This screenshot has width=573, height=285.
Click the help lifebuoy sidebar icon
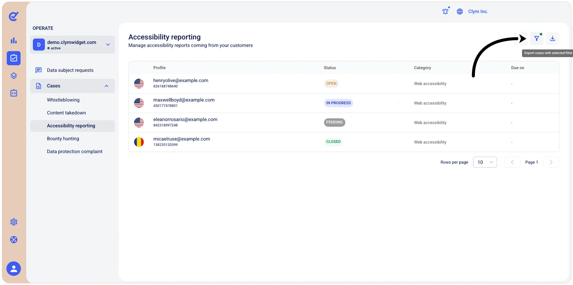(x=14, y=240)
